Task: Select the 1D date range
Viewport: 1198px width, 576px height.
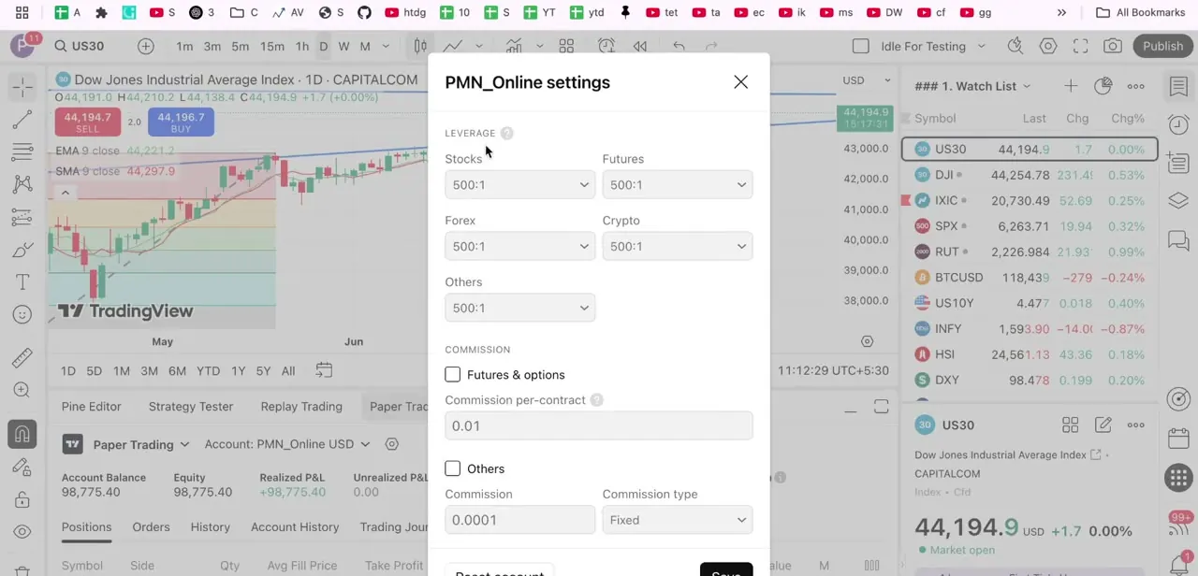Action: tap(68, 371)
